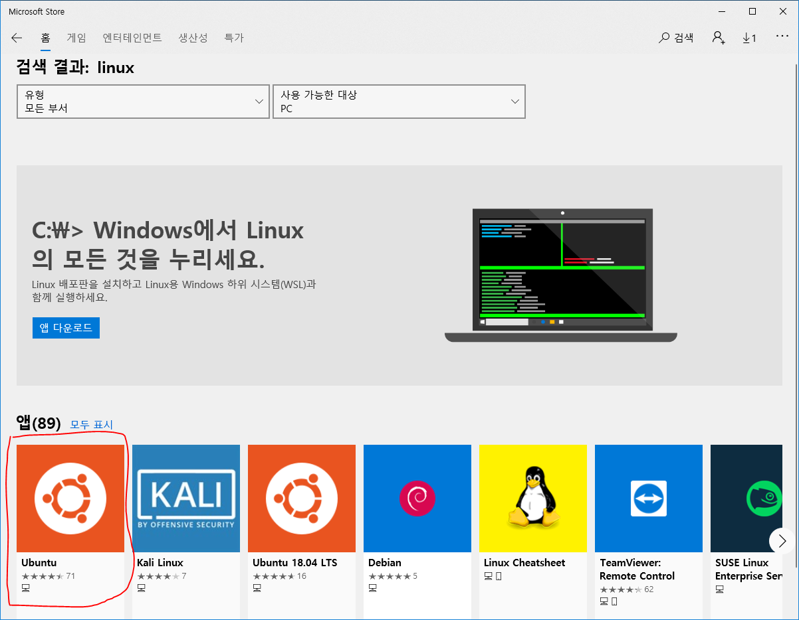Open the Debian swirl logo tile
This screenshot has width=799, height=620.
point(417,499)
